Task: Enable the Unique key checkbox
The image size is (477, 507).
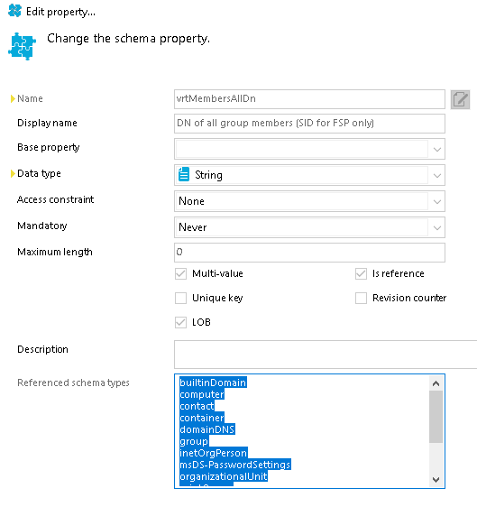Action: (x=180, y=298)
